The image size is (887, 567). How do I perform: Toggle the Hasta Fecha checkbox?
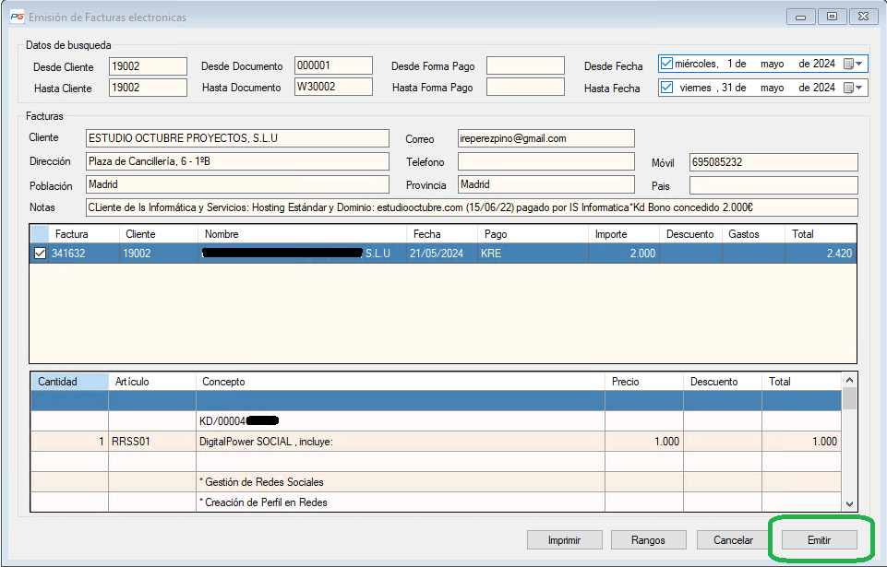pos(667,87)
